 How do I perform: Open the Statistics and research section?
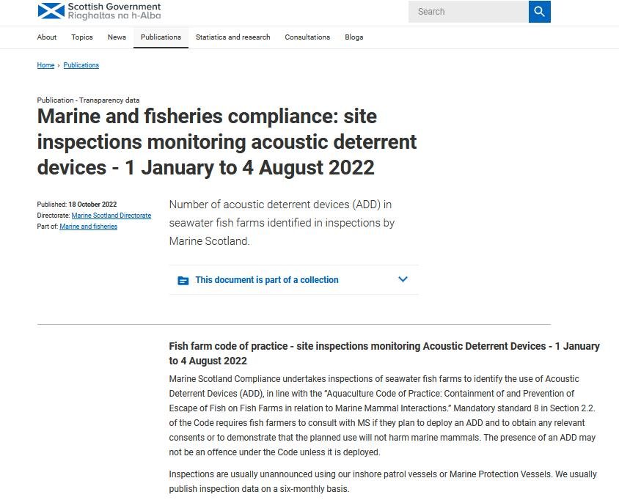pos(233,37)
